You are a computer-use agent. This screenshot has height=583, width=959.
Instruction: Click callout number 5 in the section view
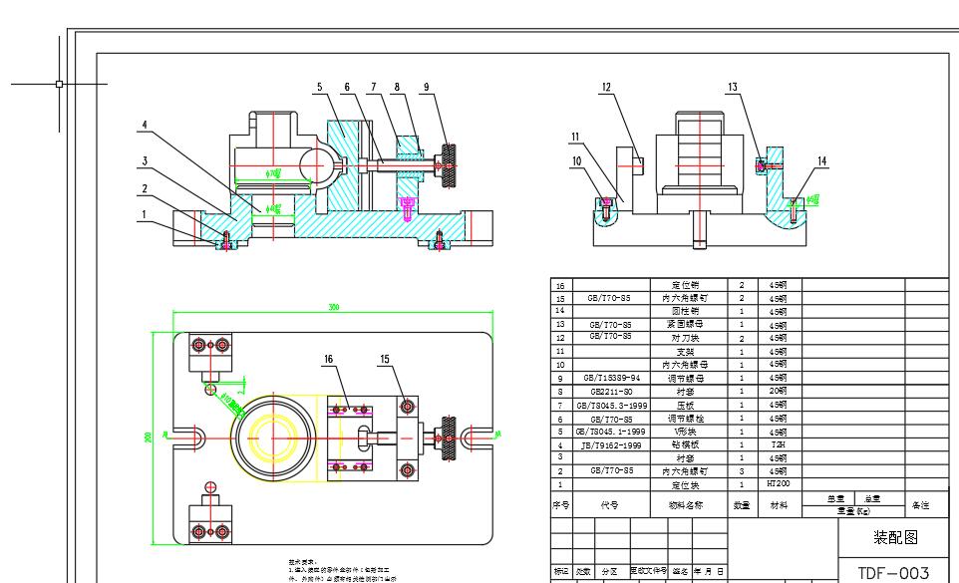319,88
